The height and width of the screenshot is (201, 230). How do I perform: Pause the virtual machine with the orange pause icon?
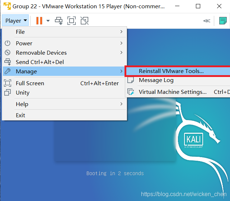point(39,20)
